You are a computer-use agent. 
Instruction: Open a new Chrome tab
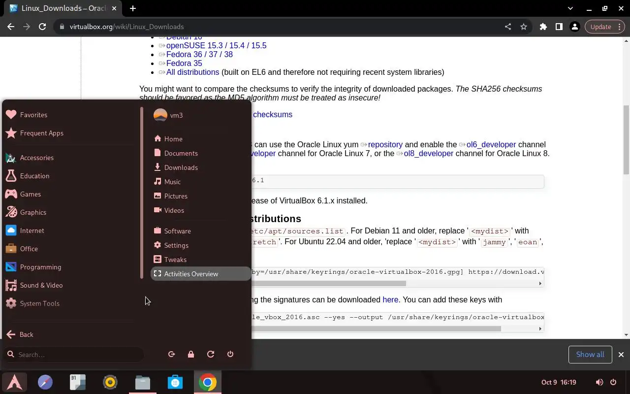coord(133,8)
